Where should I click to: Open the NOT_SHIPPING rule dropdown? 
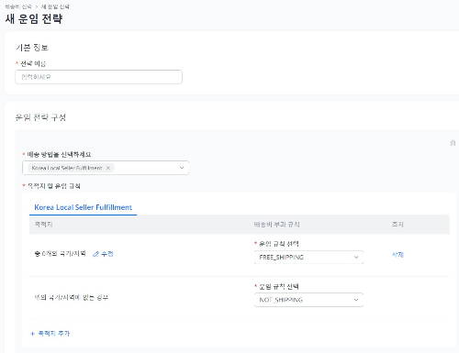(308, 300)
